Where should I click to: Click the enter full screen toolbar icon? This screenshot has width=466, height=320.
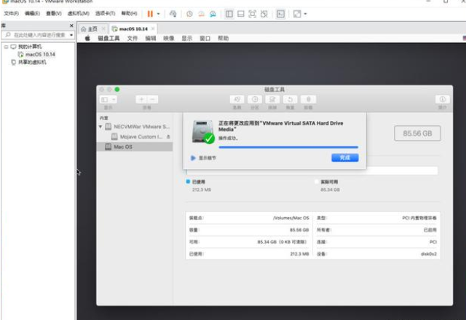[x=252, y=13]
